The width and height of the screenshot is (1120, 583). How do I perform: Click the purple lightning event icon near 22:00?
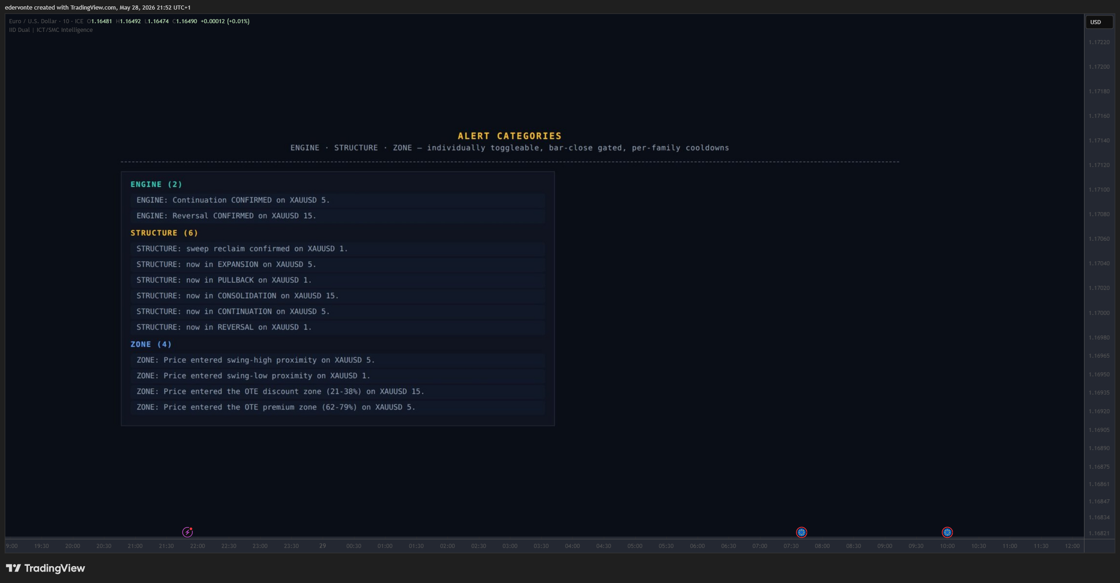[187, 532]
